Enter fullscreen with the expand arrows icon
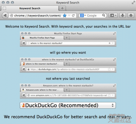 click(x=133, y=3)
